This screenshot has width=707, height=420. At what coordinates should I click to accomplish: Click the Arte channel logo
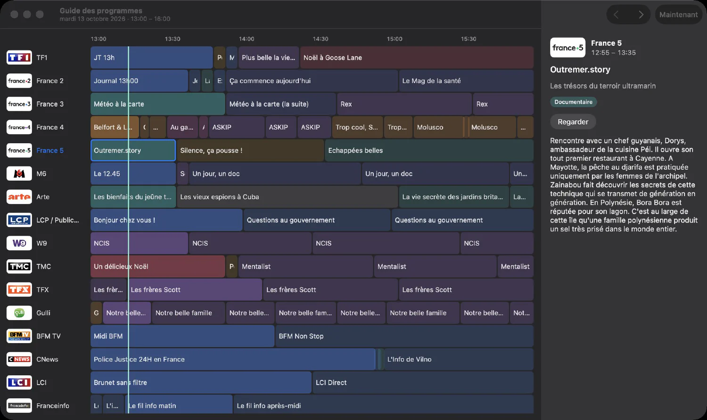[19, 197]
